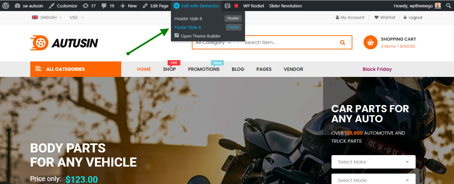Image resolution: width=454 pixels, height=184 pixels.
Task: Select Header style 8 entry
Action: [x=188, y=18]
